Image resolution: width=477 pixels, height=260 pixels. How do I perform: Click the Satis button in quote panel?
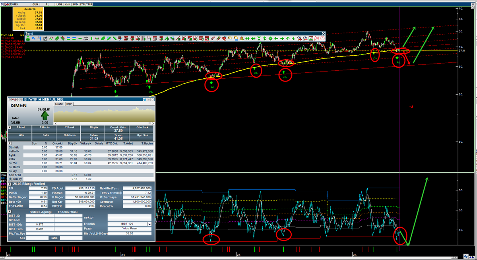coord(44,137)
